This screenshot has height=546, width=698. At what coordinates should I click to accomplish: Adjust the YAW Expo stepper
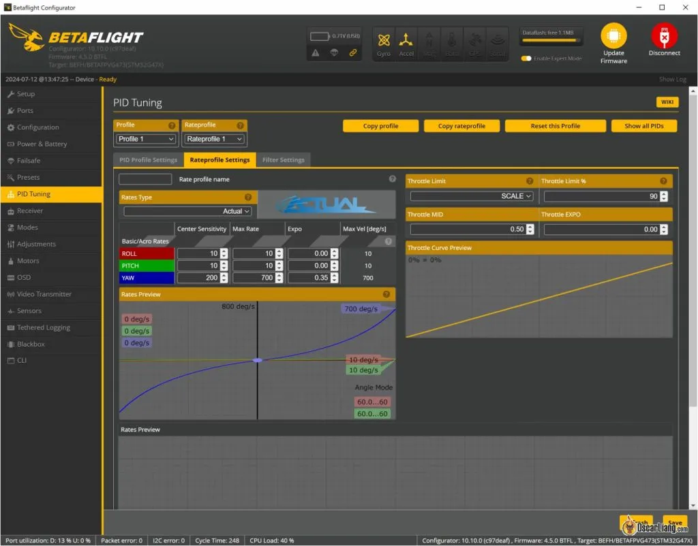pyautogui.click(x=334, y=278)
